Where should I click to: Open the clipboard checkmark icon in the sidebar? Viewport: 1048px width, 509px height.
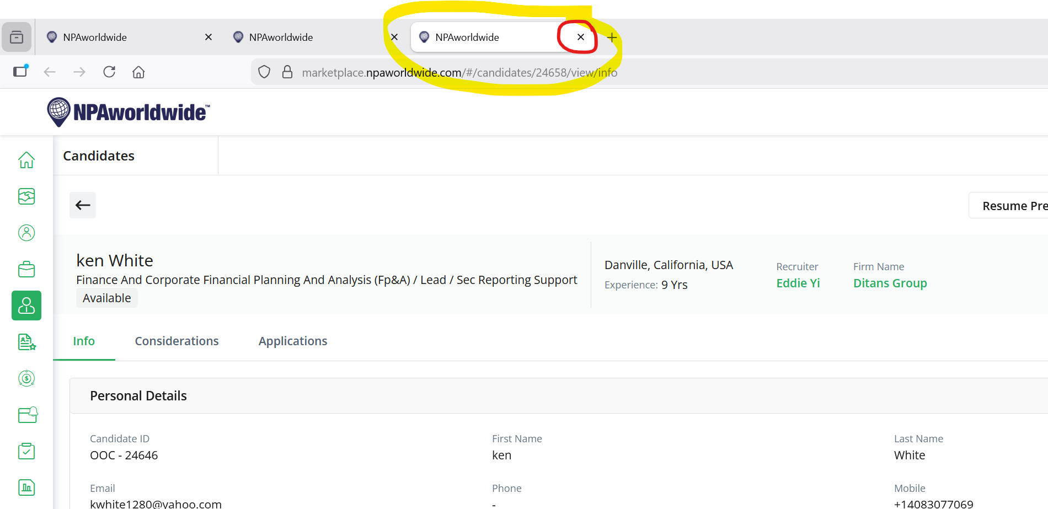(26, 451)
